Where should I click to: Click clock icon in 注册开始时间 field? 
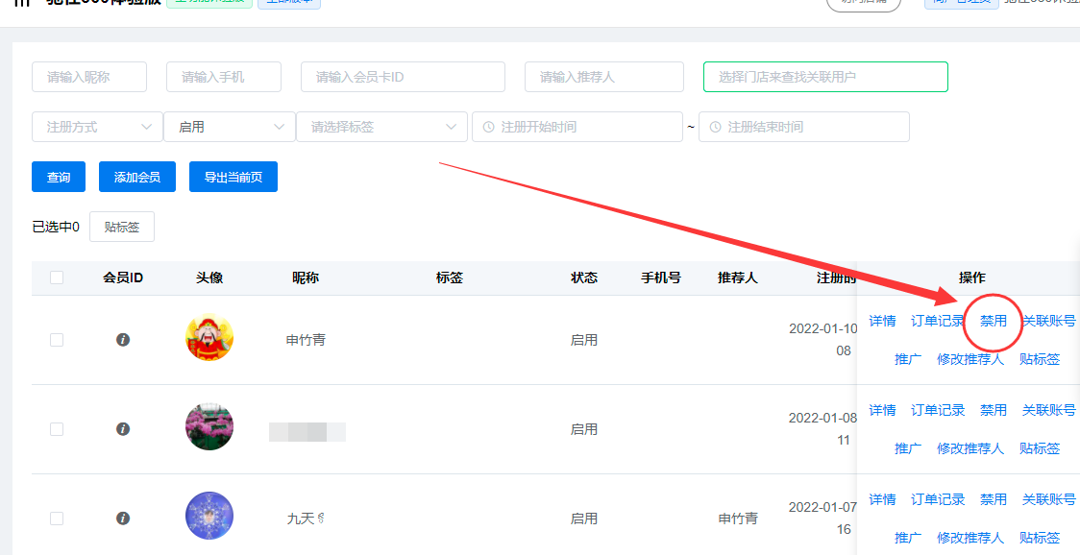pyautogui.click(x=488, y=128)
